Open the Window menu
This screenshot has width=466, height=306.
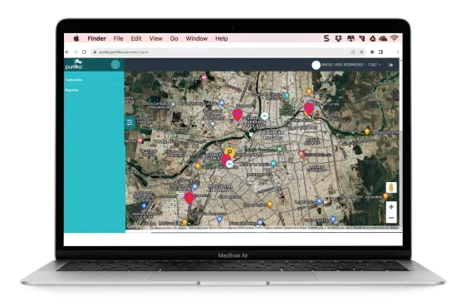click(197, 38)
